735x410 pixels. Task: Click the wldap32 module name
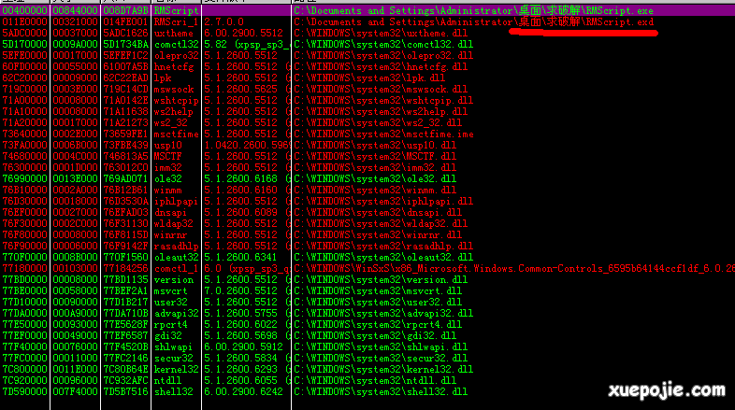(x=173, y=224)
